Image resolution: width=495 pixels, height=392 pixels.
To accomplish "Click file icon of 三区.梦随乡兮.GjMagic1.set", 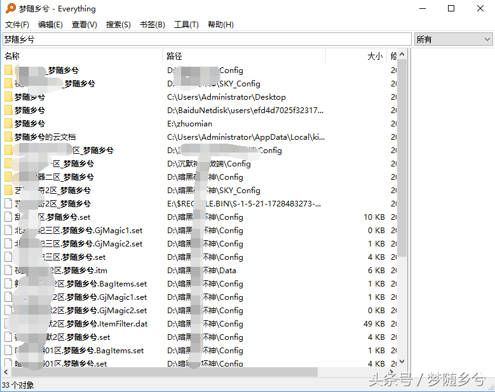I will [8, 231].
